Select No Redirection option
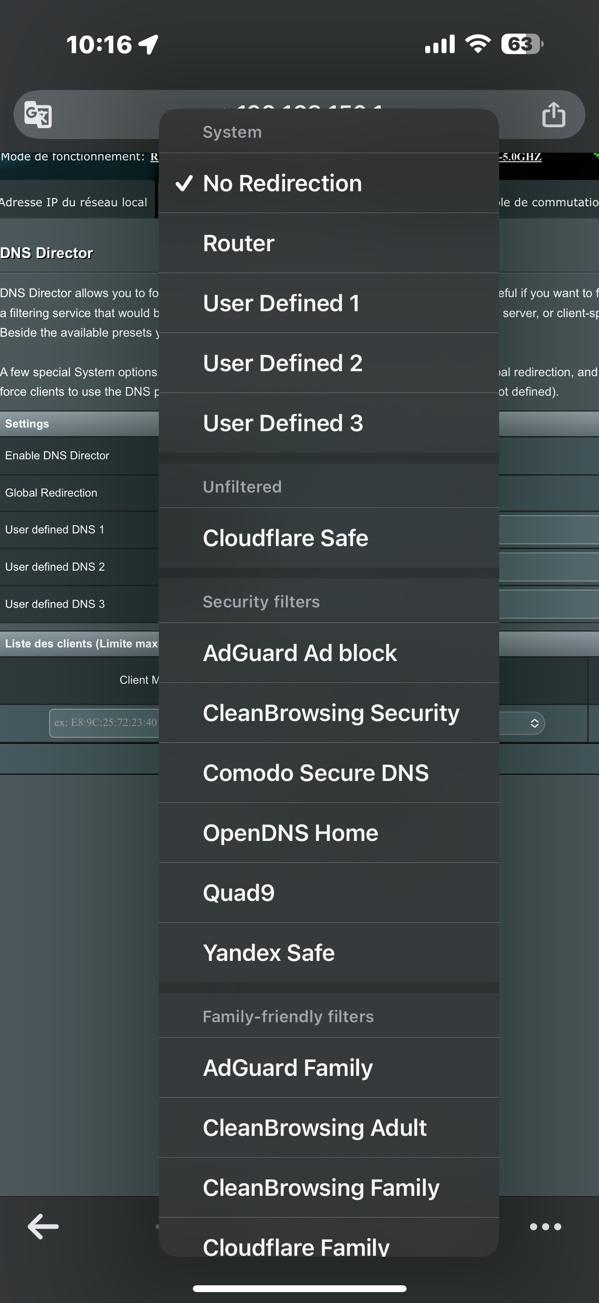Image resolution: width=599 pixels, height=1303 pixels. [x=329, y=183]
